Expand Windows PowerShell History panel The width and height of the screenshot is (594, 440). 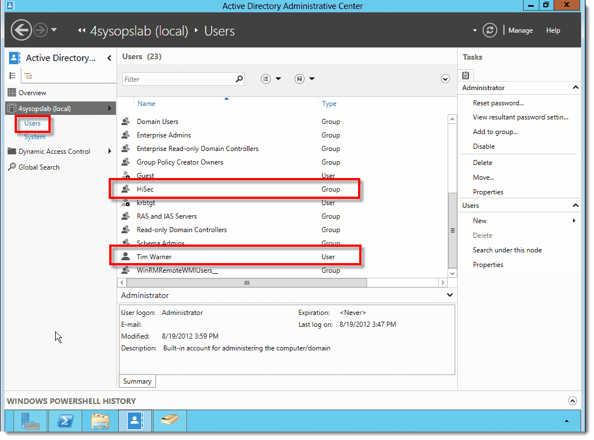(573, 401)
